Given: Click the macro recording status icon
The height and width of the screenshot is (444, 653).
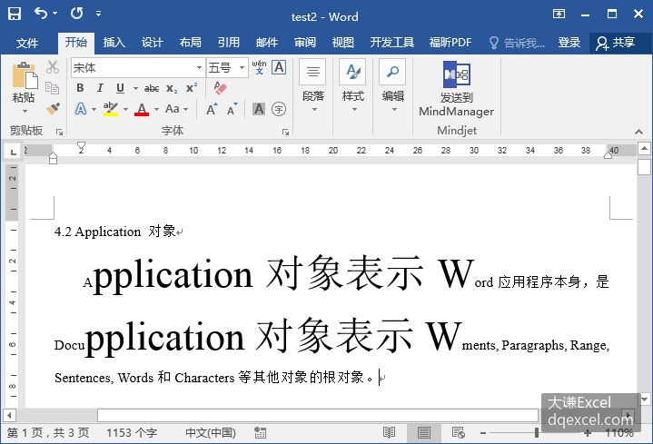Looking at the screenshot, I should [x=261, y=433].
